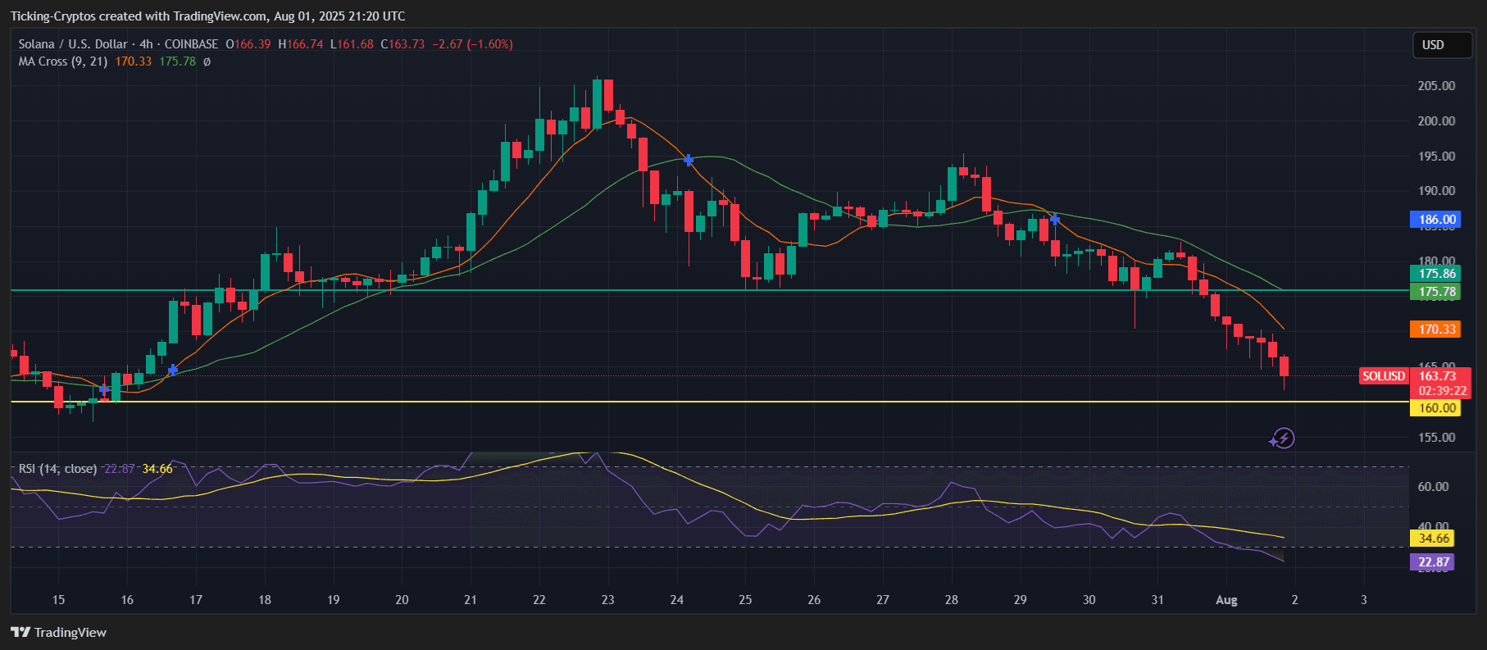This screenshot has height=650, width=1487.
Task: Click the red SOLUSD current price tag
Action: pyautogui.click(x=1383, y=376)
